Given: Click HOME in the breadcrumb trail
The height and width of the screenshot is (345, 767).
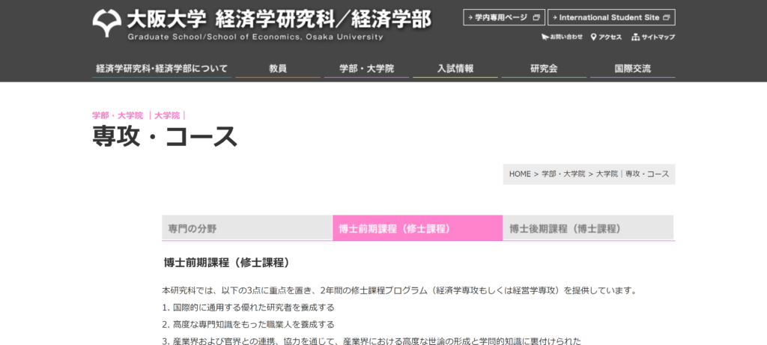Looking at the screenshot, I should coord(519,174).
